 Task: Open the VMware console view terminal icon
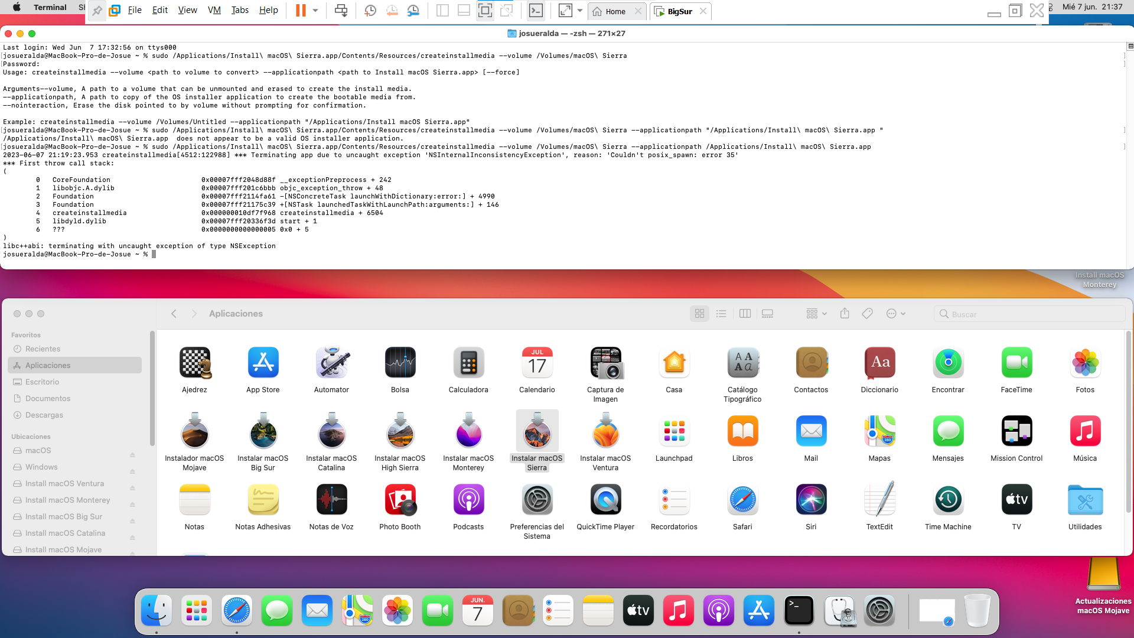coord(536,11)
